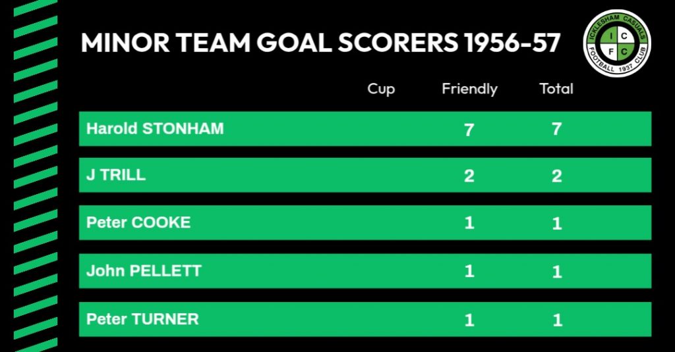
Task: Open the Peter TURNER player name
Action: point(142,319)
